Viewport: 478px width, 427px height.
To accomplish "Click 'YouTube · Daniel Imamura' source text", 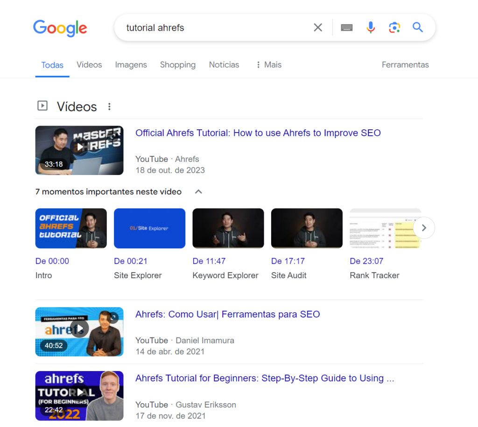I will (x=185, y=341).
